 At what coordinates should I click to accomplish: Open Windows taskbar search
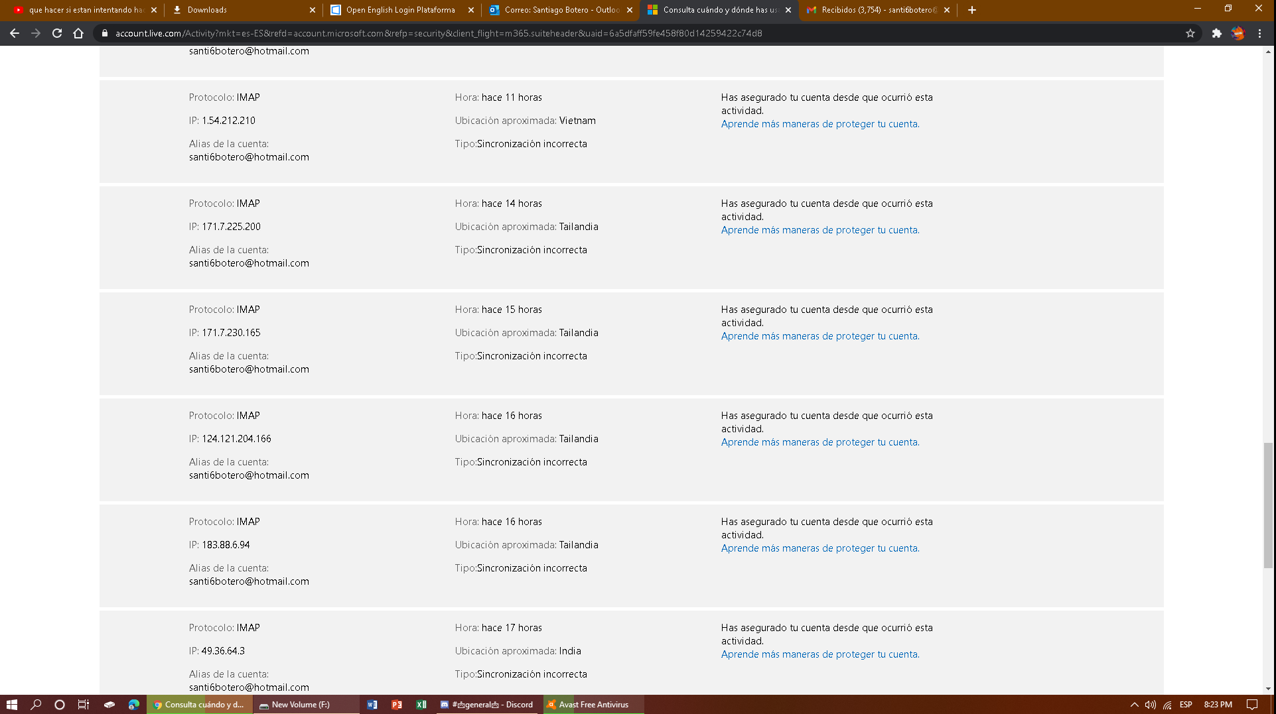tap(36, 705)
